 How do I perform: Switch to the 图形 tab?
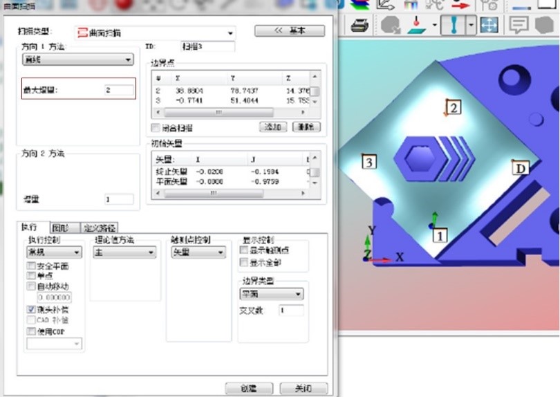pyautogui.click(x=61, y=227)
